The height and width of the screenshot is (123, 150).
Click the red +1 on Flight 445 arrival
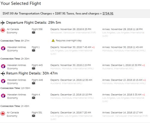143,65
